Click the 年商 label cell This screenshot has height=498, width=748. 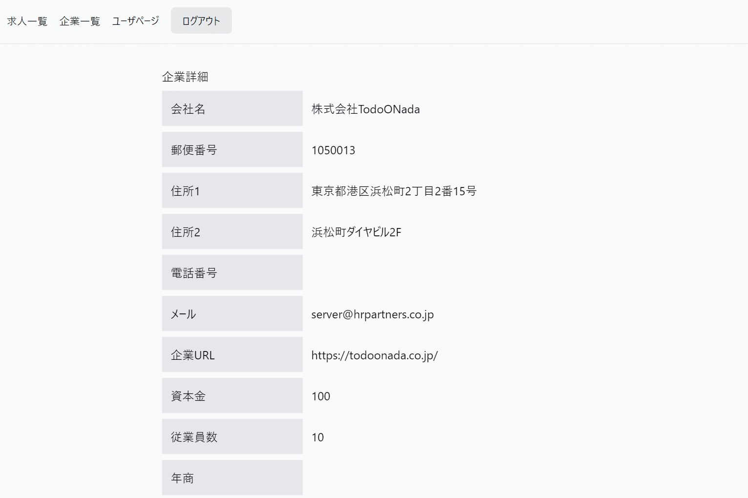point(232,477)
